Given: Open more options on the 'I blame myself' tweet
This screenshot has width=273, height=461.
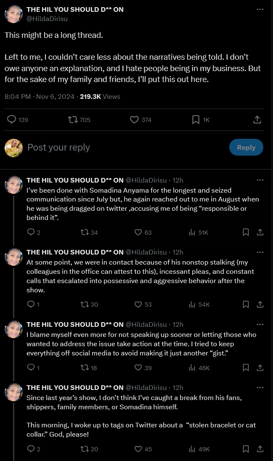Looking at the screenshot, I should (260, 324).
